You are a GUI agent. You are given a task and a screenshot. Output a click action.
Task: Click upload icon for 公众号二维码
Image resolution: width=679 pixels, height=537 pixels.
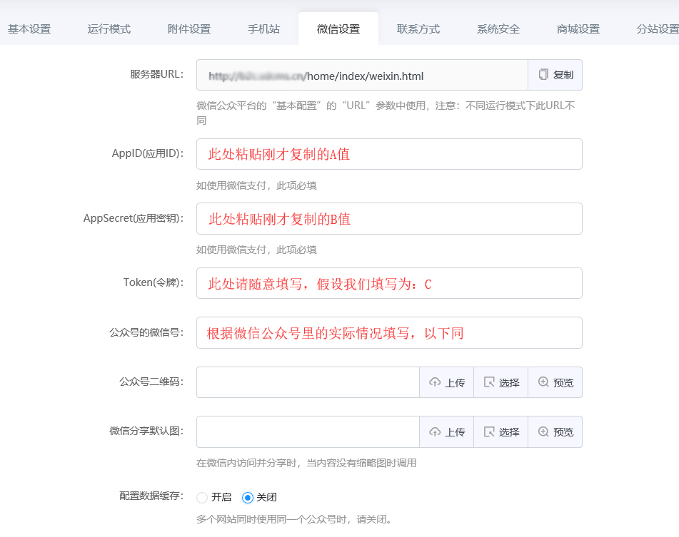(x=435, y=382)
